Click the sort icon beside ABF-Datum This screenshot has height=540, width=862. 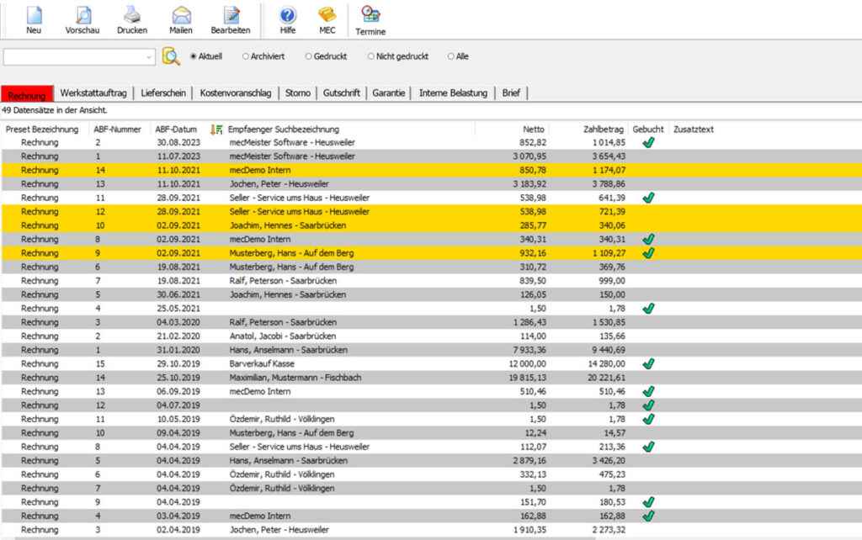coord(216,130)
